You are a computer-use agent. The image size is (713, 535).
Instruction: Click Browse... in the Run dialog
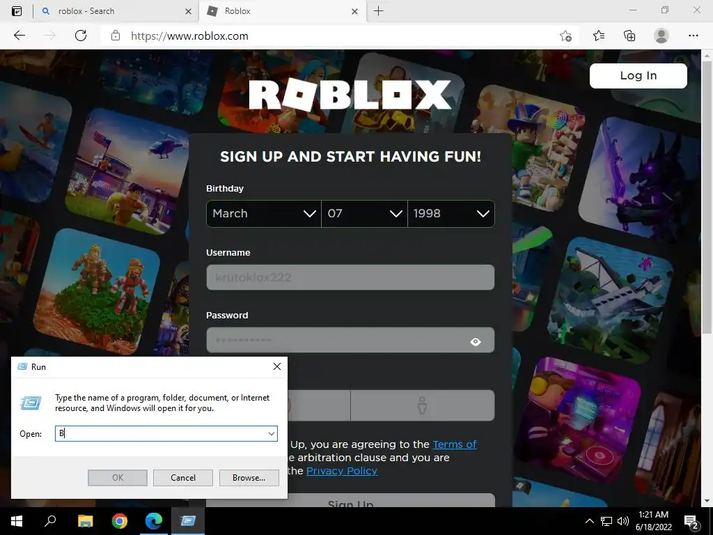(249, 478)
